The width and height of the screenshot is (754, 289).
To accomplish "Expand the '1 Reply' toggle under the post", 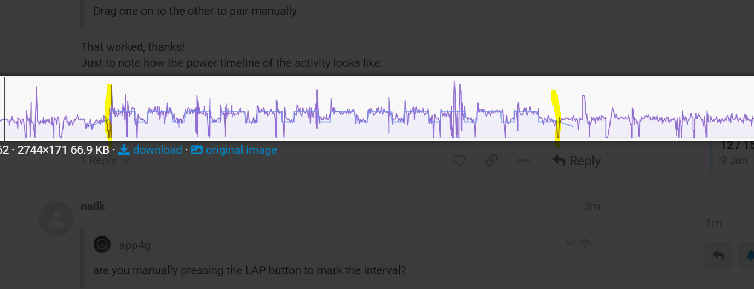I will click(106, 161).
